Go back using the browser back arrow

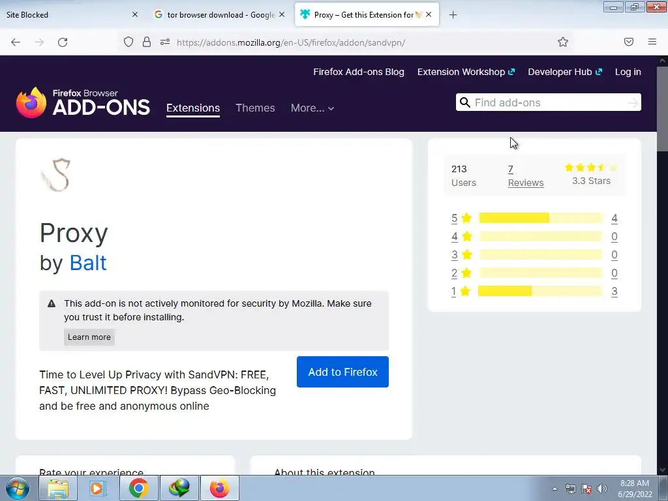[16, 42]
